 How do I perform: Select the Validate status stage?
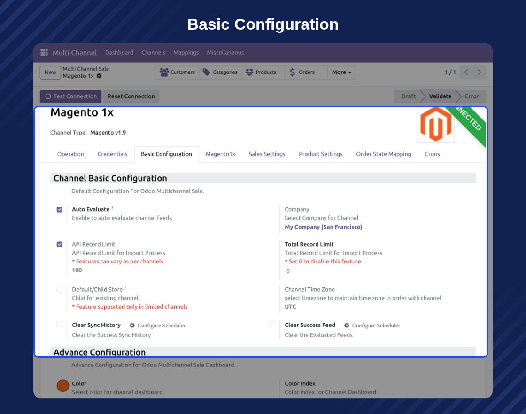point(440,96)
